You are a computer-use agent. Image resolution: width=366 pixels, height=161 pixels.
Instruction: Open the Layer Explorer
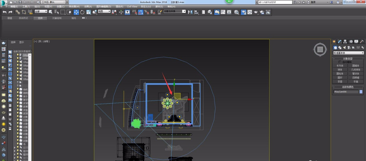click(210, 12)
